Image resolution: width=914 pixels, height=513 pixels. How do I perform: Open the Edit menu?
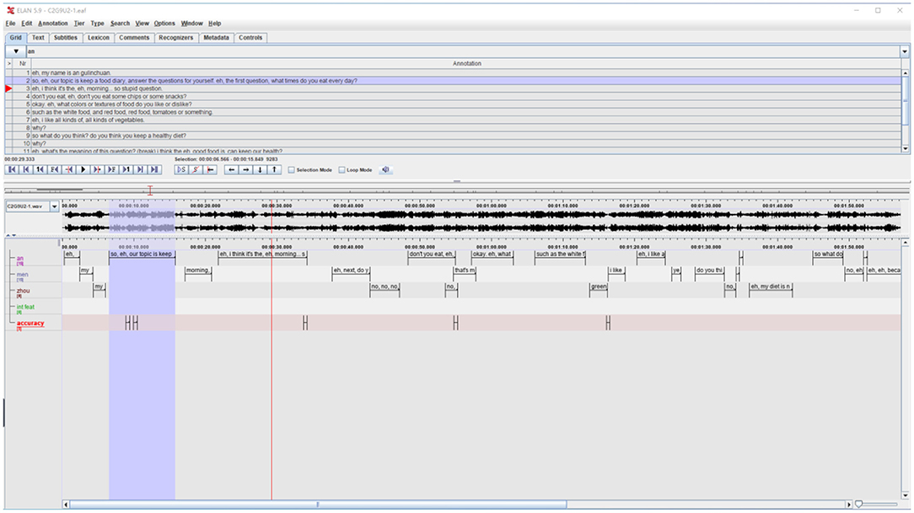[x=27, y=24]
